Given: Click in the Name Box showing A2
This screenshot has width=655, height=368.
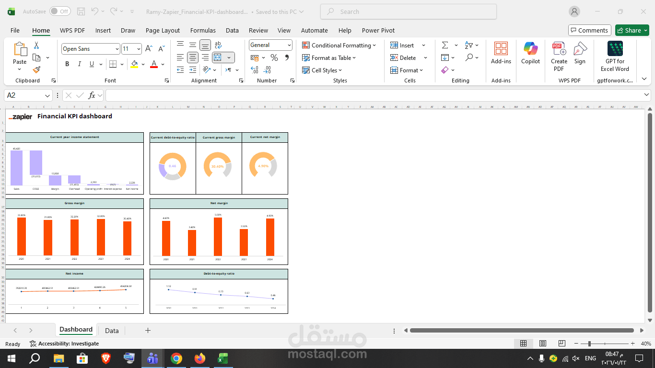Looking at the screenshot, I should pos(28,95).
